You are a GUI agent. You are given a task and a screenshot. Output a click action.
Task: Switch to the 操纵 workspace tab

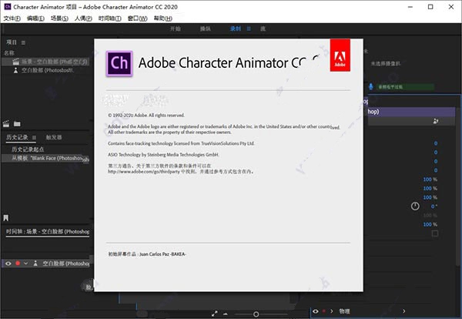tap(206, 29)
